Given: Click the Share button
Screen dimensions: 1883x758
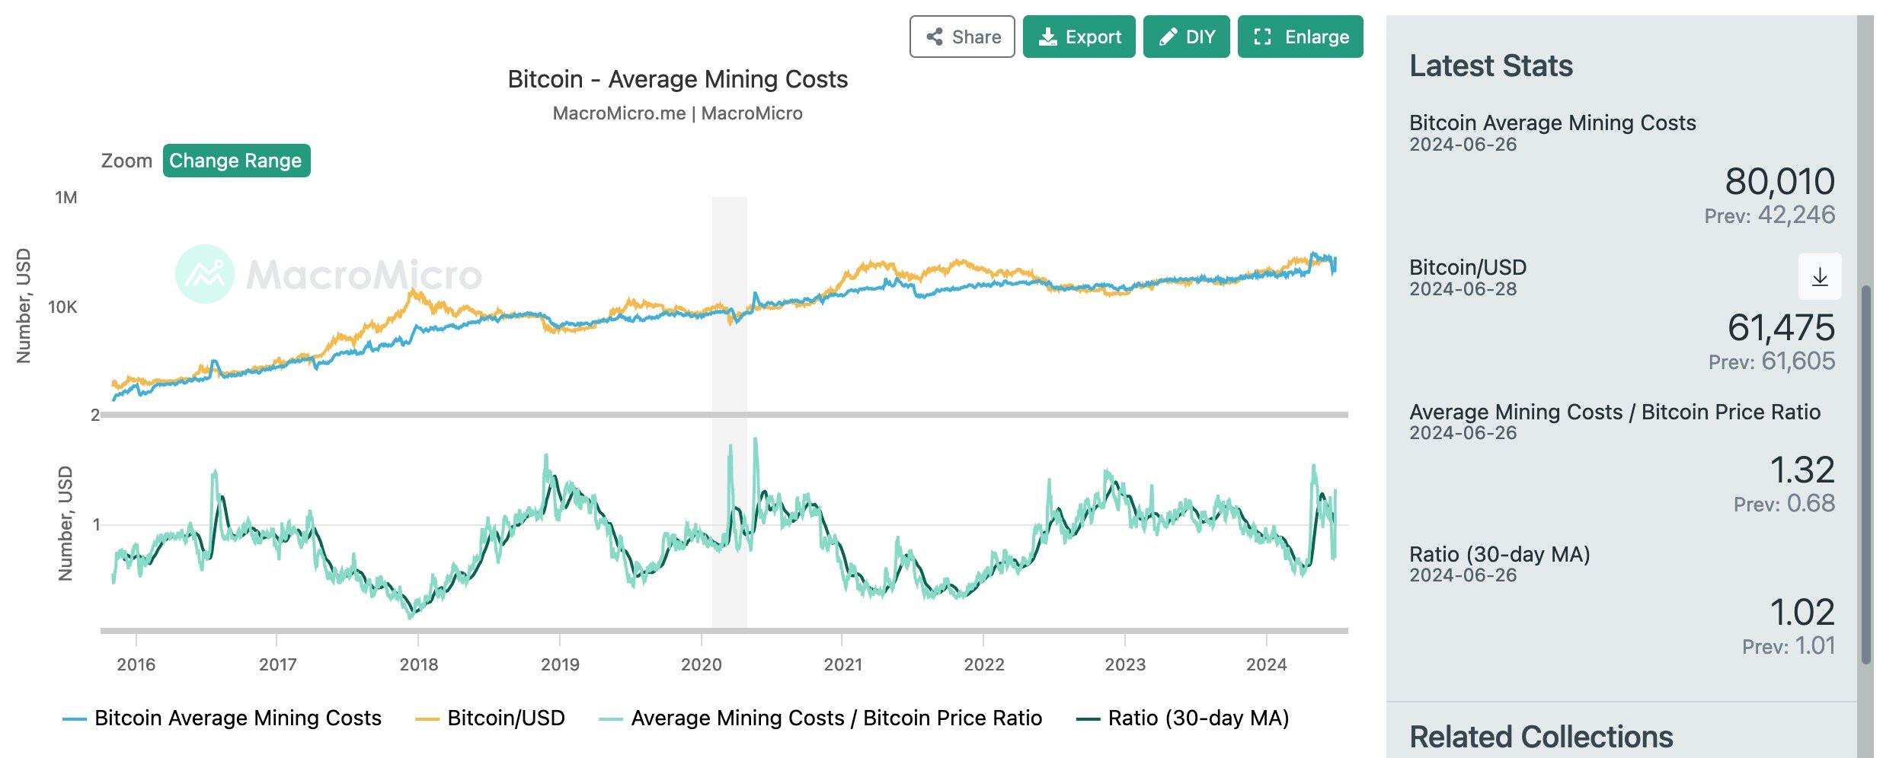Looking at the screenshot, I should (x=961, y=37).
